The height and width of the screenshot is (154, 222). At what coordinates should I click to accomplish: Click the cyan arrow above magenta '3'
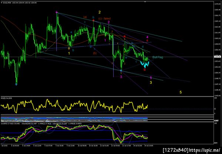click(x=121, y=70)
